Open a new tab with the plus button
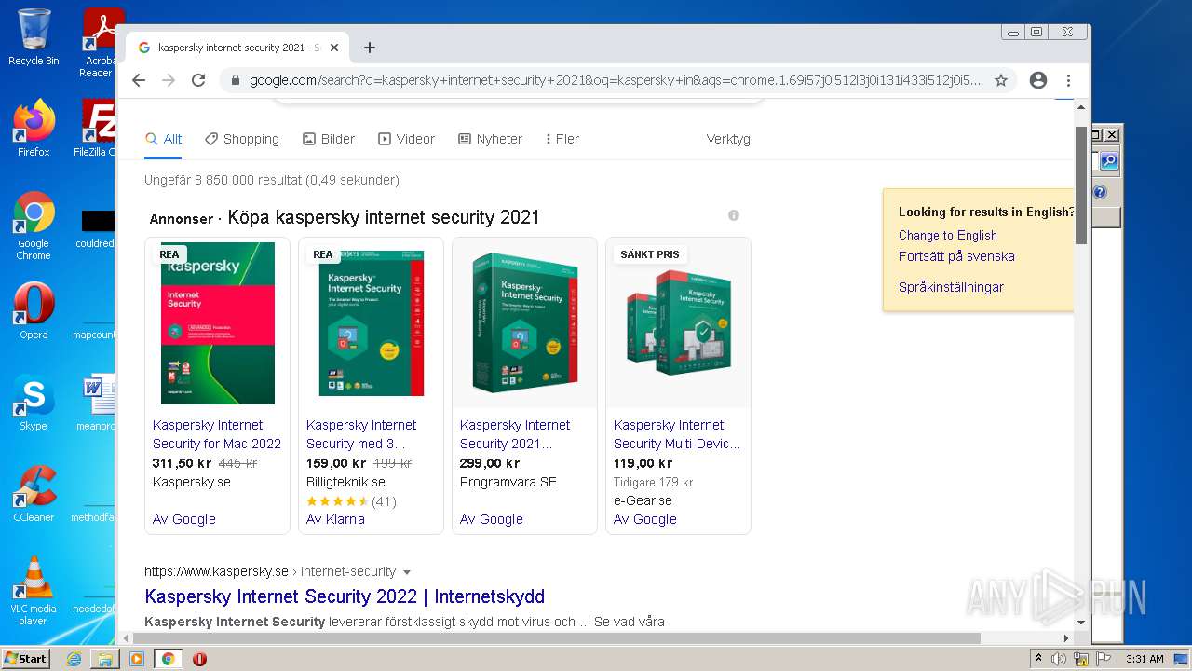1192x671 pixels. pyautogui.click(x=370, y=48)
